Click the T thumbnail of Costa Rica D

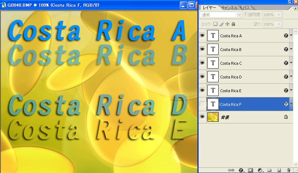[x=213, y=77]
